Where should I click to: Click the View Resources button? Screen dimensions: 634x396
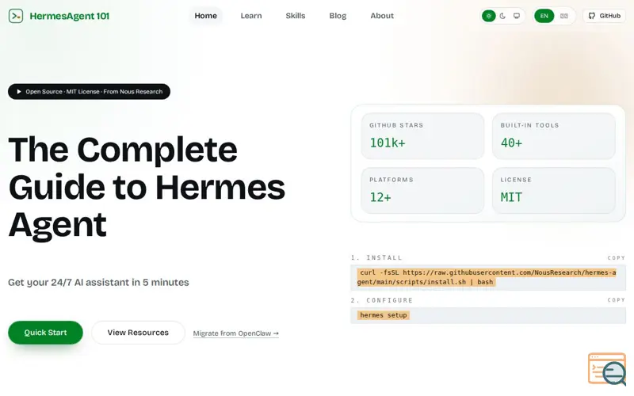[x=138, y=333]
